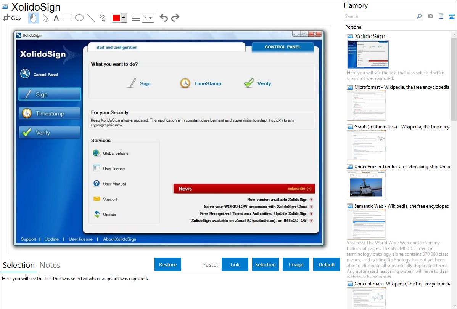Click the line thickness icon
This screenshot has width=457, height=309.
(136, 18)
